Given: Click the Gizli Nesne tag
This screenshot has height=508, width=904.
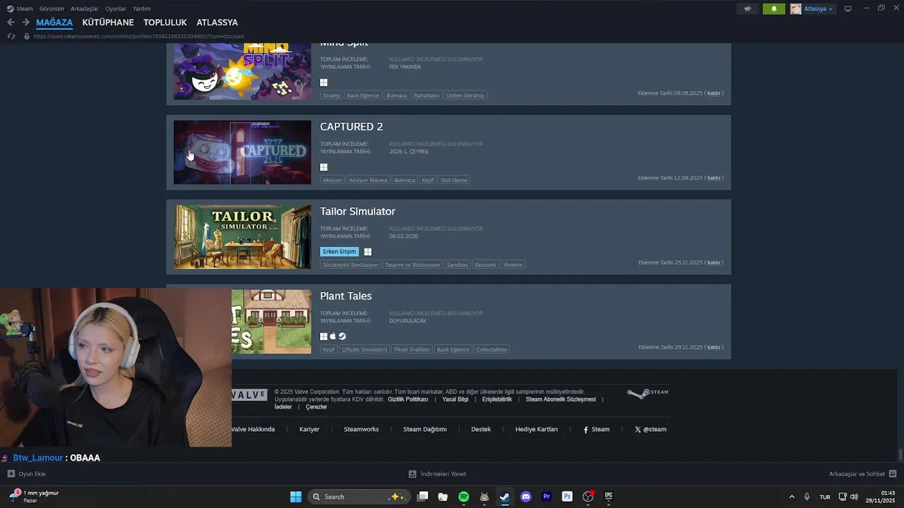Looking at the screenshot, I should (454, 180).
